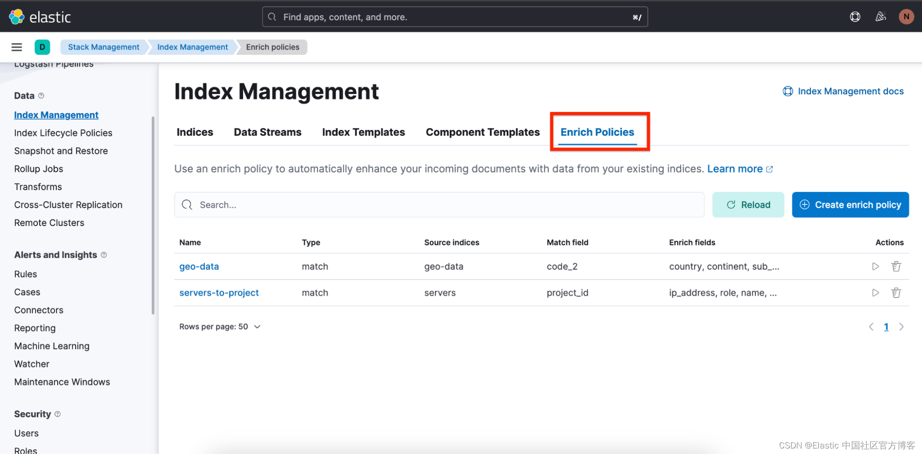This screenshot has height=454, width=922.
Task: Click the Source indices column header
Action: (x=452, y=243)
